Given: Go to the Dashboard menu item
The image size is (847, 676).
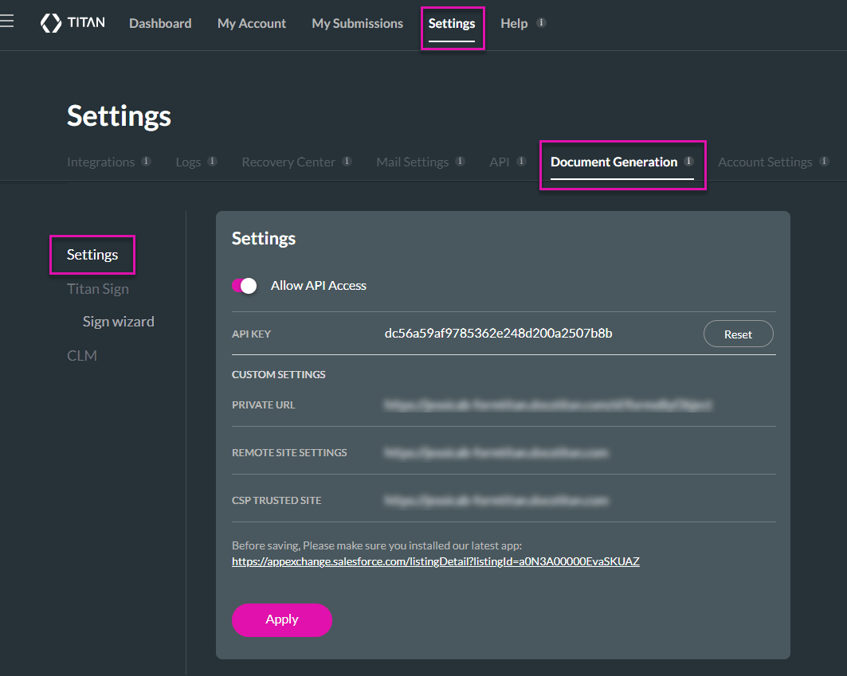Looking at the screenshot, I should pyautogui.click(x=160, y=23).
